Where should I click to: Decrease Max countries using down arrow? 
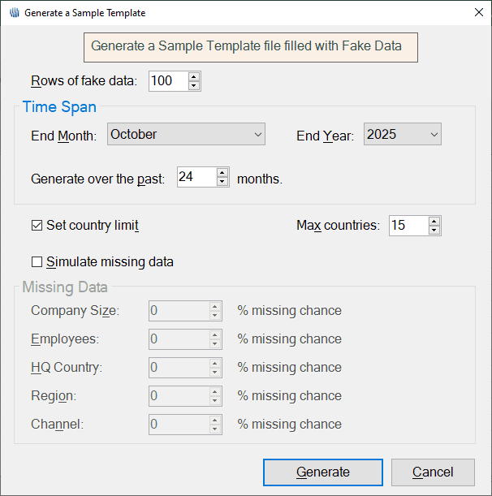[434, 231]
